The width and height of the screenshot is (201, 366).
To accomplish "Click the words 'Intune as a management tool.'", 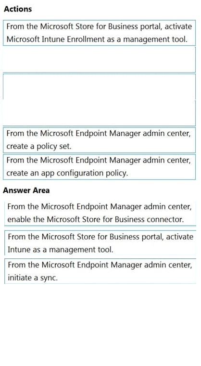I will (61, 250).
